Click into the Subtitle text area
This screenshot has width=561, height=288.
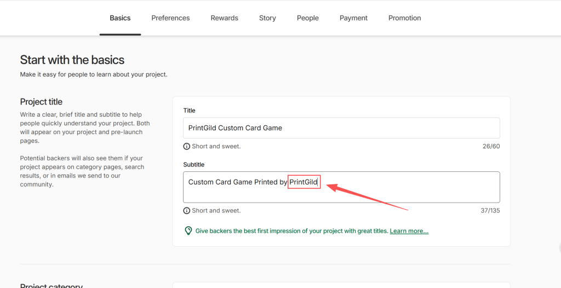341,187
